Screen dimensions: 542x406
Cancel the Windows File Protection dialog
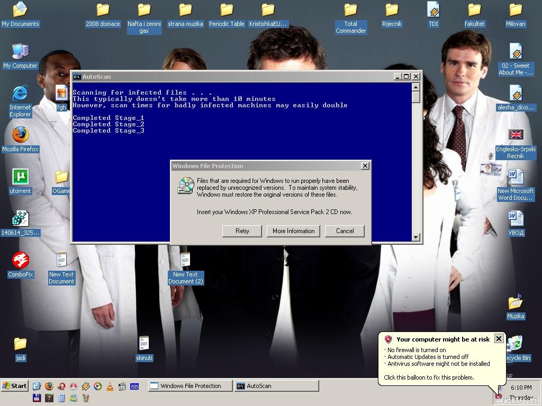[345, 231]
